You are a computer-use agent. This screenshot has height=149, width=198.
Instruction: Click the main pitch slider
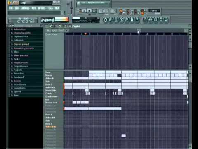coord(72,7)
